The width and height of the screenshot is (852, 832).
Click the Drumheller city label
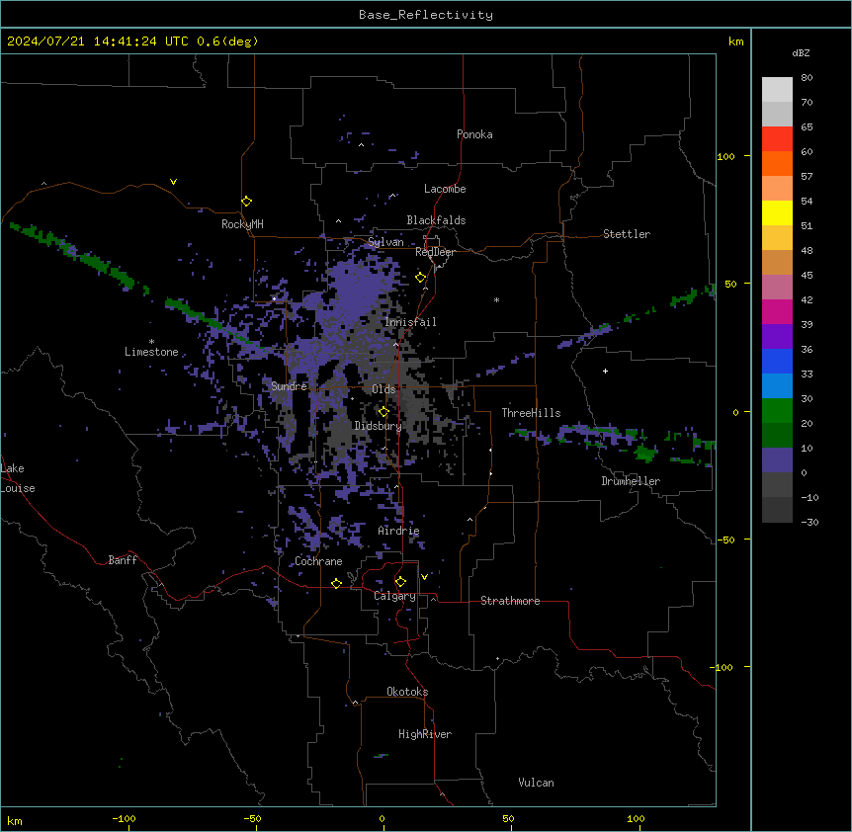[x=631, y=481]
